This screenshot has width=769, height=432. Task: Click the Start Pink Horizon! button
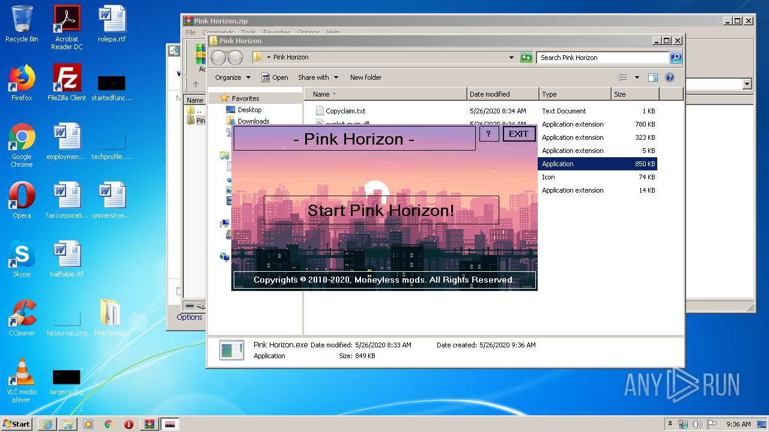click(381, 210)
